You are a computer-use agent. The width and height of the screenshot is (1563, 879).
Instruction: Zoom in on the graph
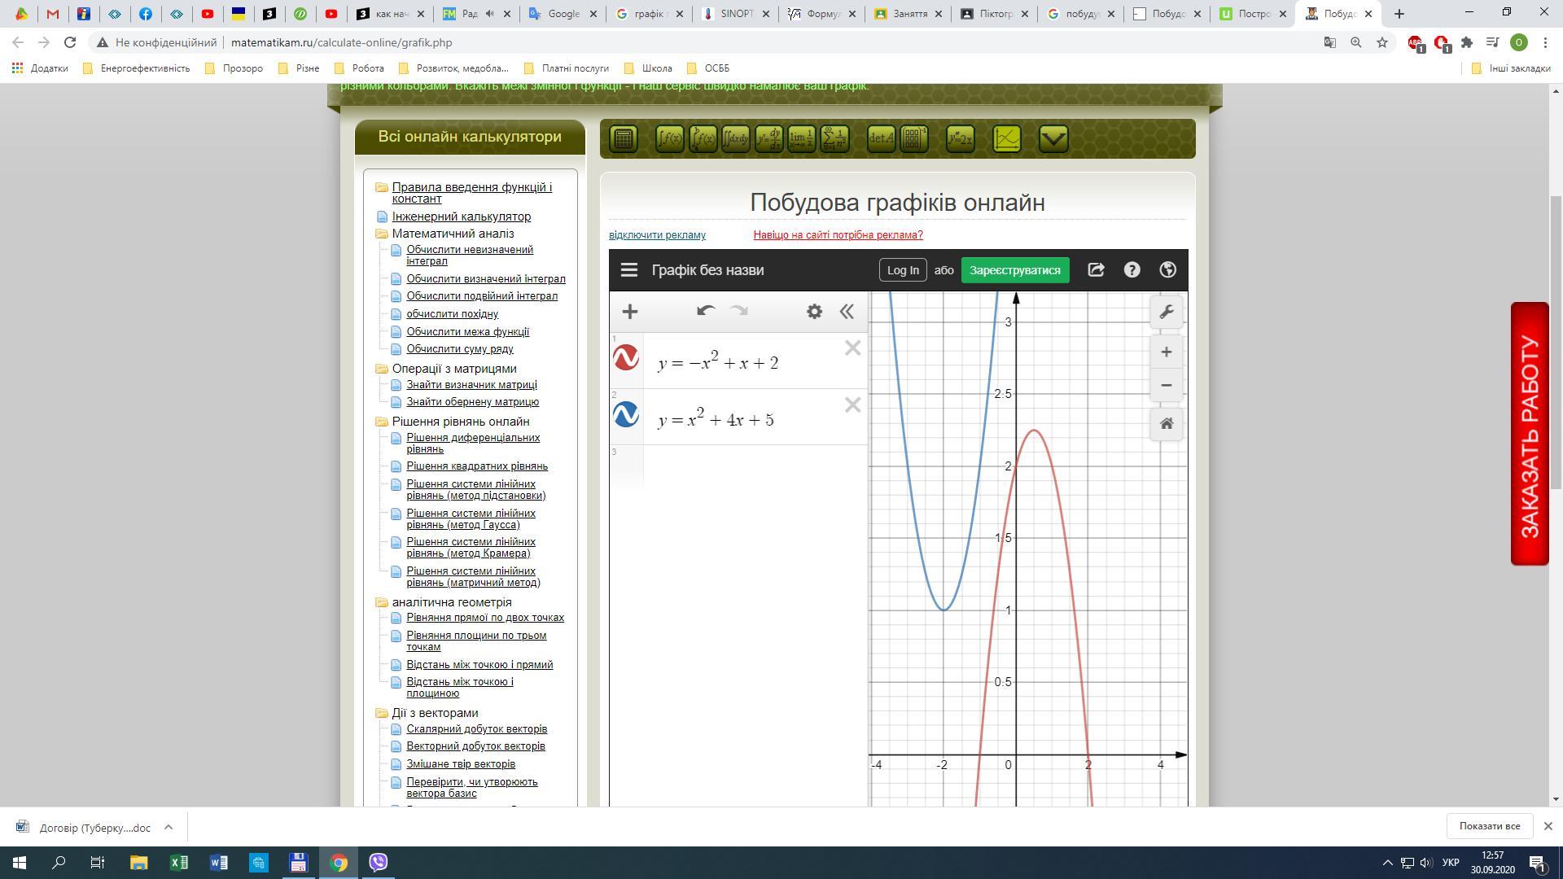1166,352
